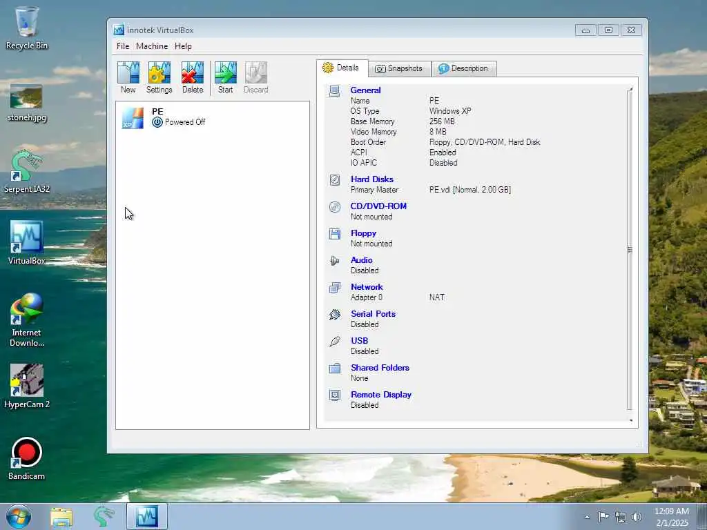The height and width of the screenshot is (530, 707).
Task: Click the 'NAT' adapter value
Action: tap(437, 297)
